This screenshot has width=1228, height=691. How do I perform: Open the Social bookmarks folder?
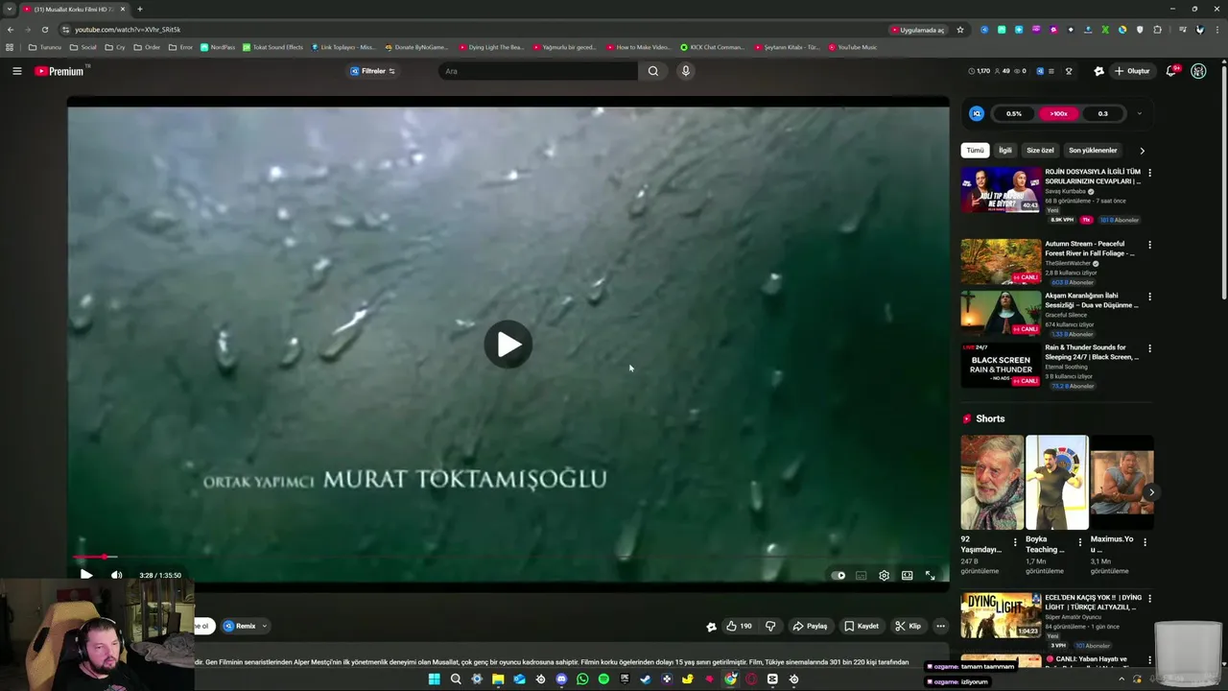[x=83, y=47]
